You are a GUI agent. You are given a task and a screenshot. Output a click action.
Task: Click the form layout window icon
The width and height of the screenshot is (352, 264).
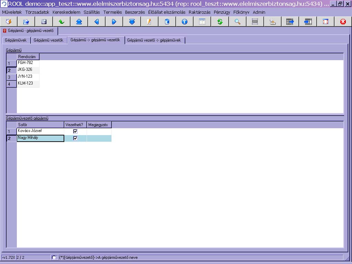(x=202, y=22)
